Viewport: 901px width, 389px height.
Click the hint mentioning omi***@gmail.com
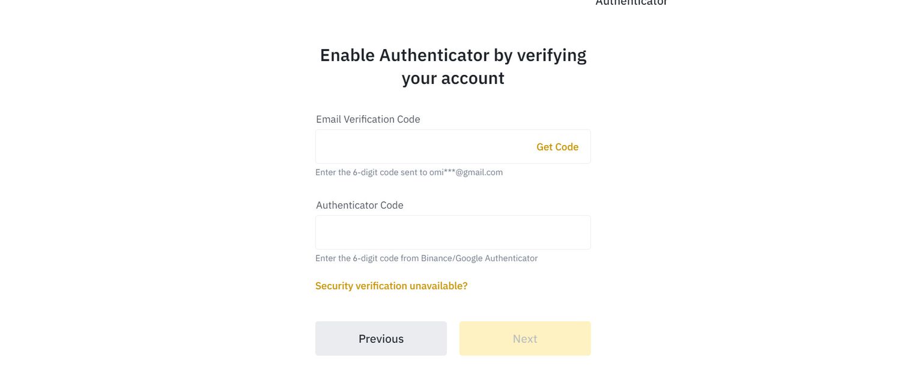point(408,173)
